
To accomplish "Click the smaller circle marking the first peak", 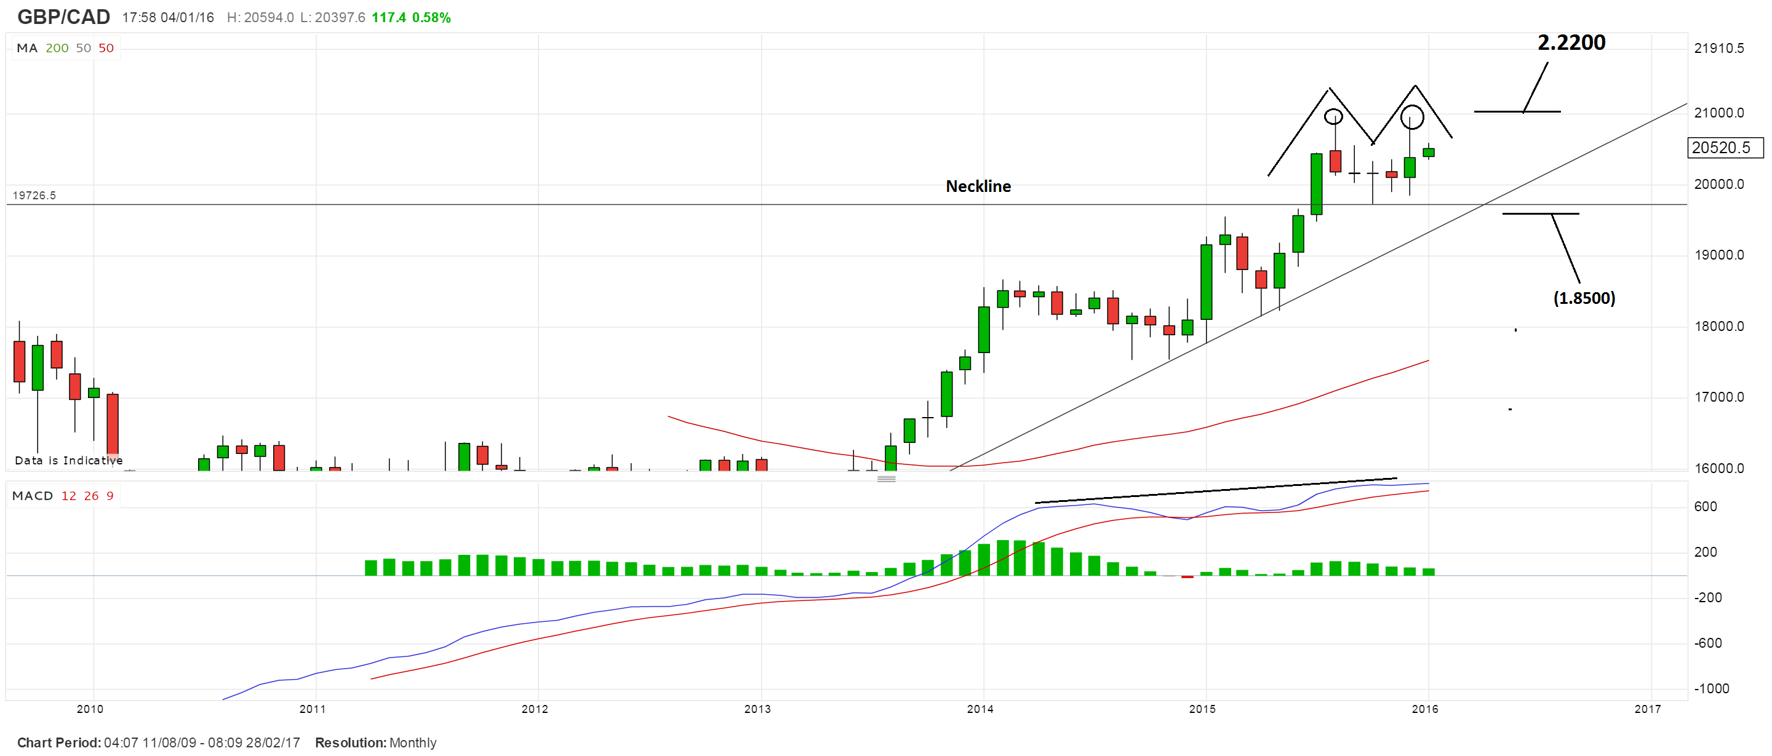I will 1333,117.
